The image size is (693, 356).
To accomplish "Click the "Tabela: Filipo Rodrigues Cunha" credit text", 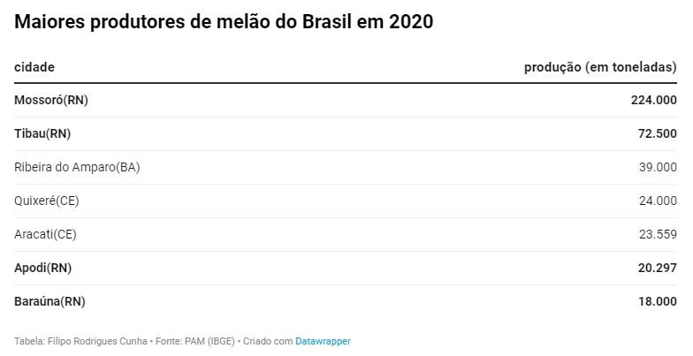I will coord(80,341).
